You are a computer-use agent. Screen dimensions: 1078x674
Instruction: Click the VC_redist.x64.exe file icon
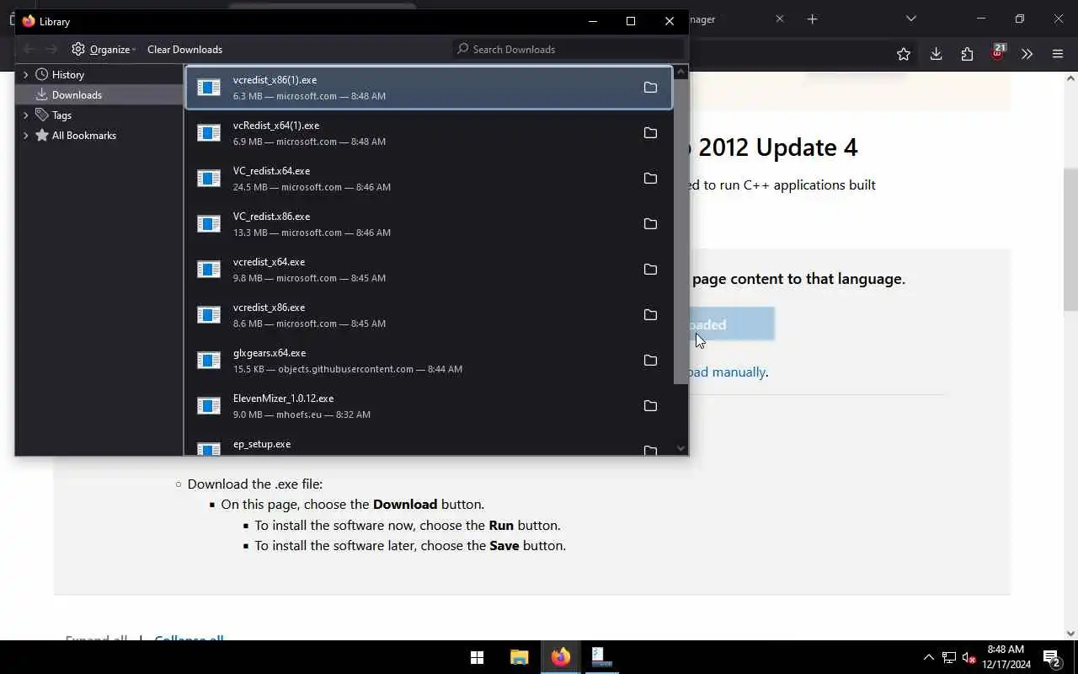pos(209,179)
